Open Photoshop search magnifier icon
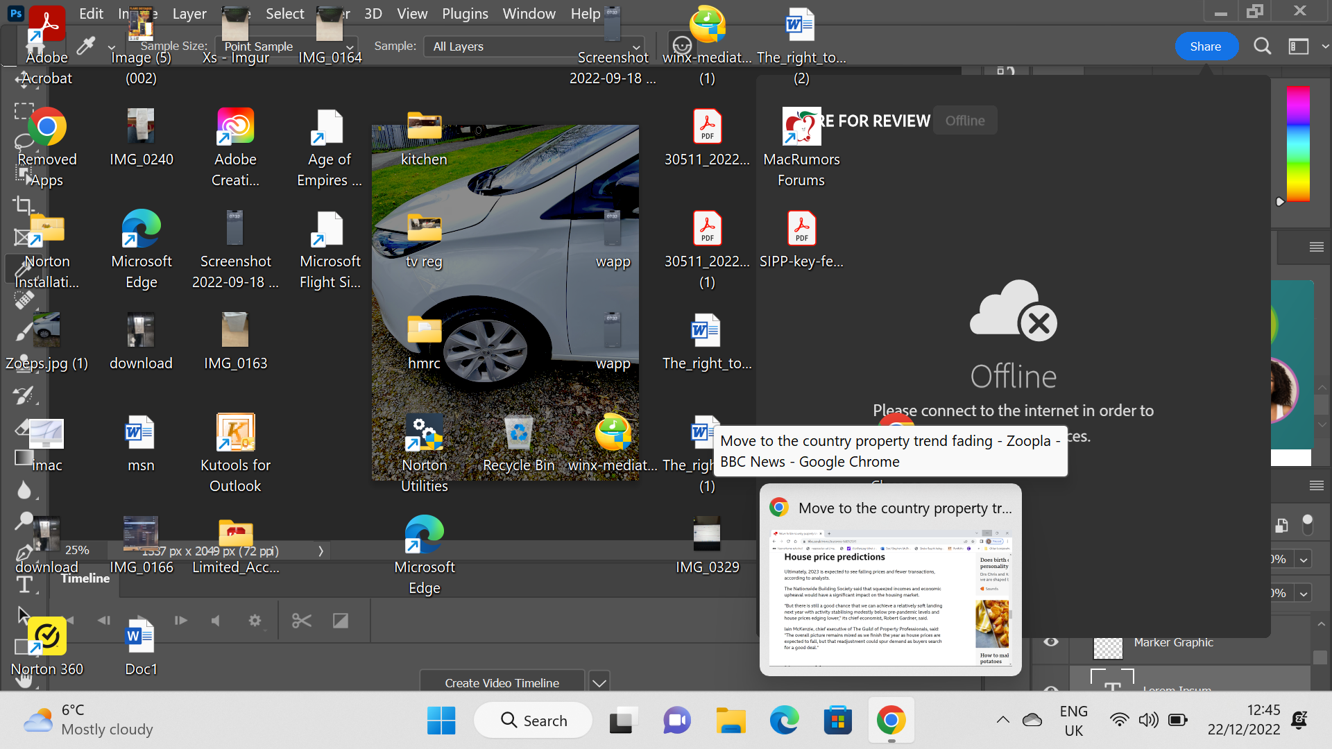The height and width of the screenshot is (749, 1332). pos(1263,46)
